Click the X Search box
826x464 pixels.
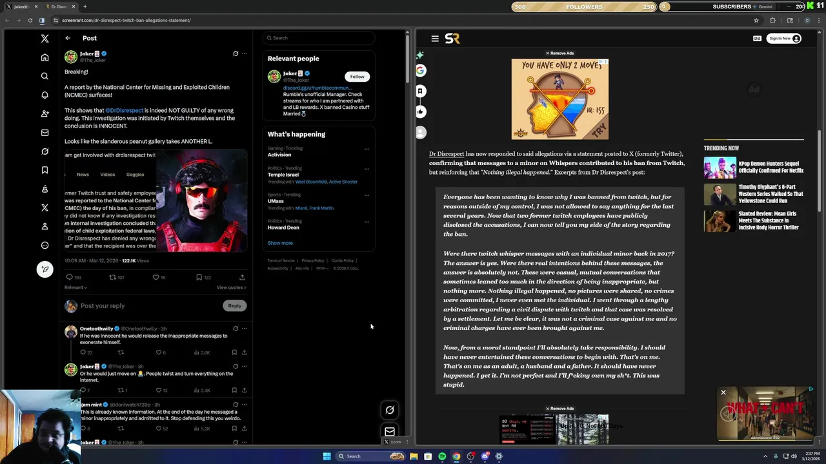coord(319,38)
